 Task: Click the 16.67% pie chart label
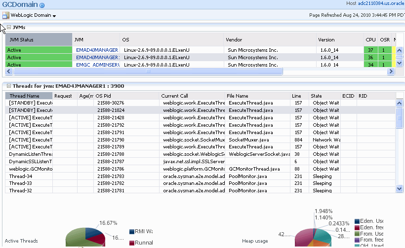tap(108, 223)
